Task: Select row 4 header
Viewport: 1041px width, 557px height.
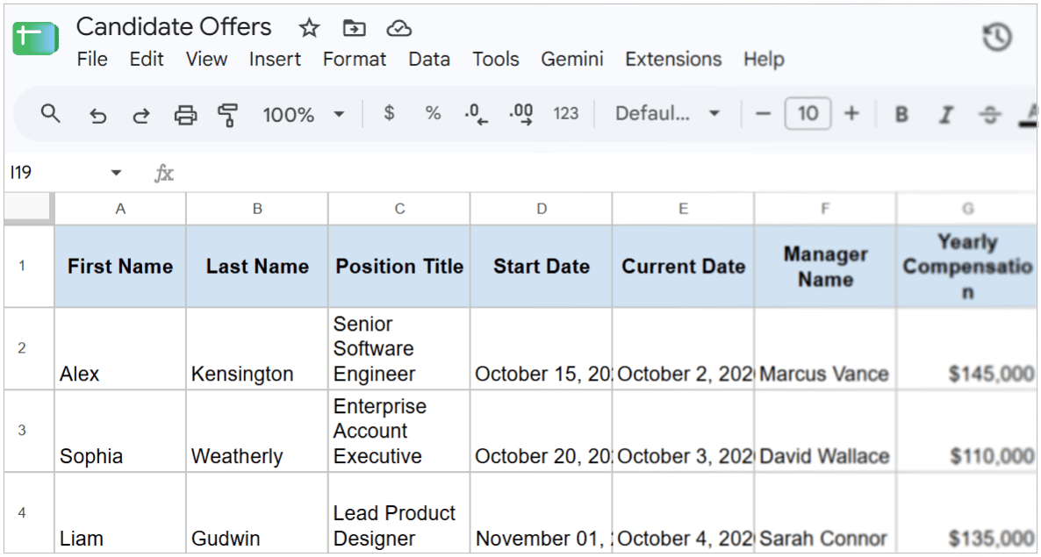Action: (29, 512)
